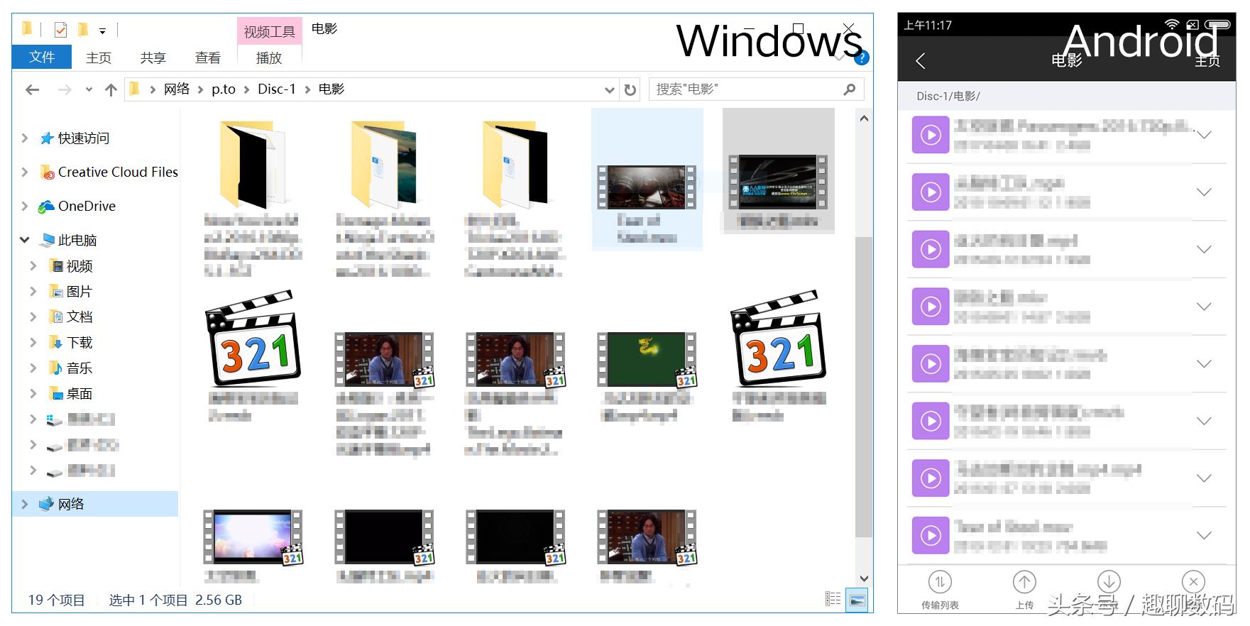Switch to large icons view in the status bar
Image resolution: width=1250 pixels, height=626 pixels.
857,600
